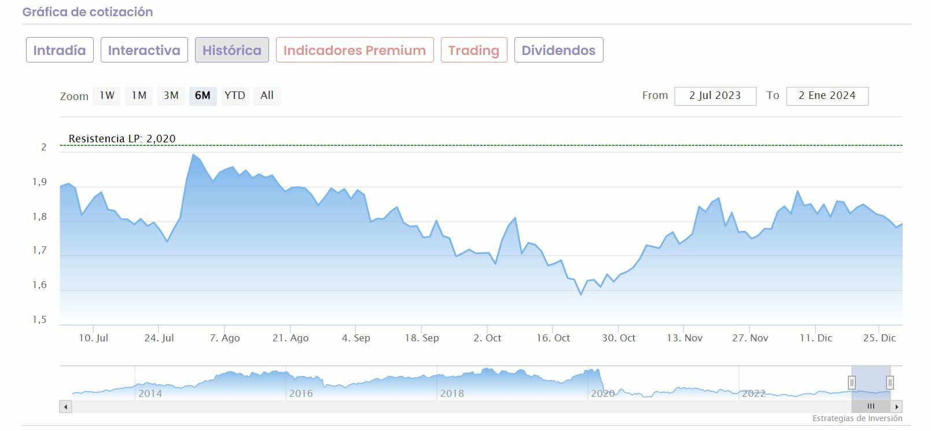Go to the Trading tab
Image resolution: width=931 pixels, height=431 pixels.
click(x=473, y=50)
